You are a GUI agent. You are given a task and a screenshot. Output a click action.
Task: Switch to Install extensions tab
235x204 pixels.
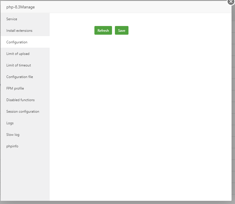(x=25, y=31)
